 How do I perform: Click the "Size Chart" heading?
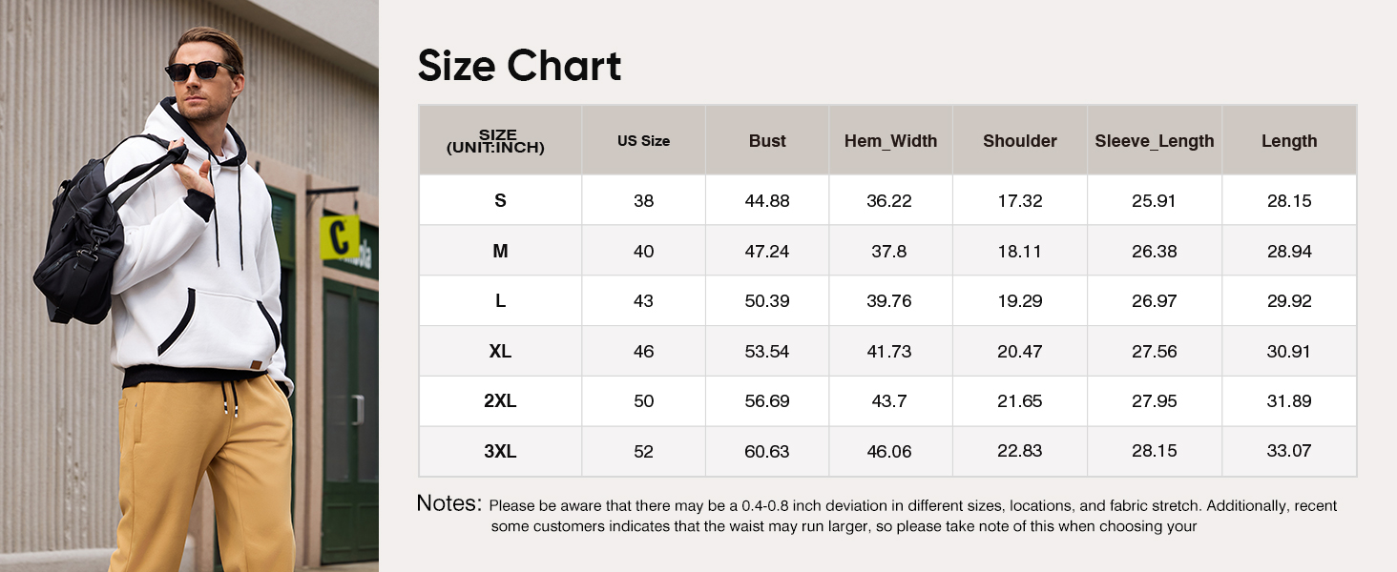(x=519, y=66)
